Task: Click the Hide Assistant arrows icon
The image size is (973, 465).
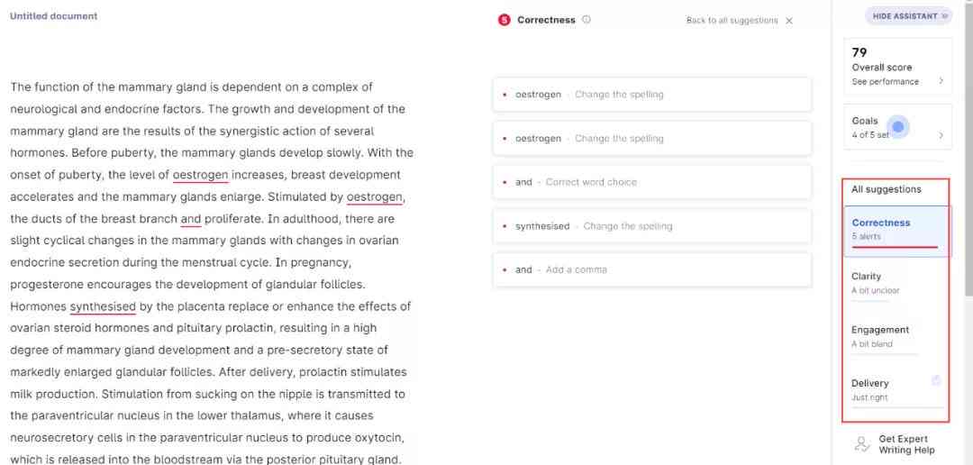Action: point(945,16)
